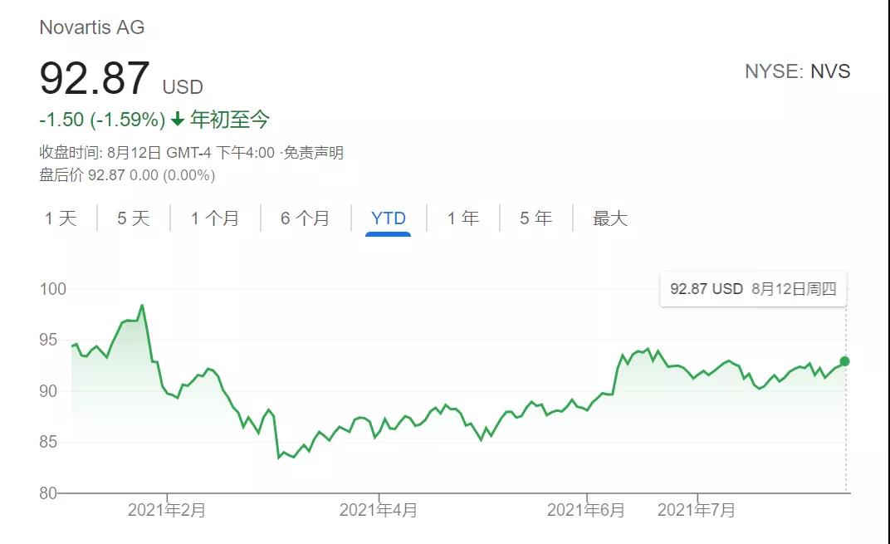Click the 100 y-axis label
890x544 pixels.
(53, 289)
